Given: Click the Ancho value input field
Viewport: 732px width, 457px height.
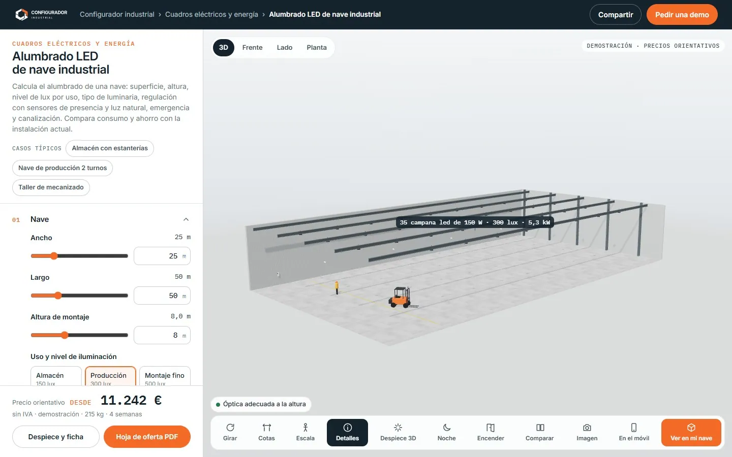Looking at the screenshot, I should [x=162, y=256].
